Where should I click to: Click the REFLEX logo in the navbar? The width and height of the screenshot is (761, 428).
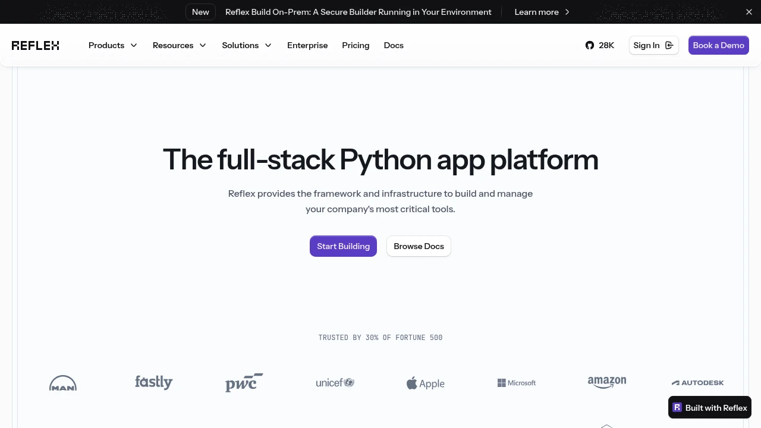[36, 45]
